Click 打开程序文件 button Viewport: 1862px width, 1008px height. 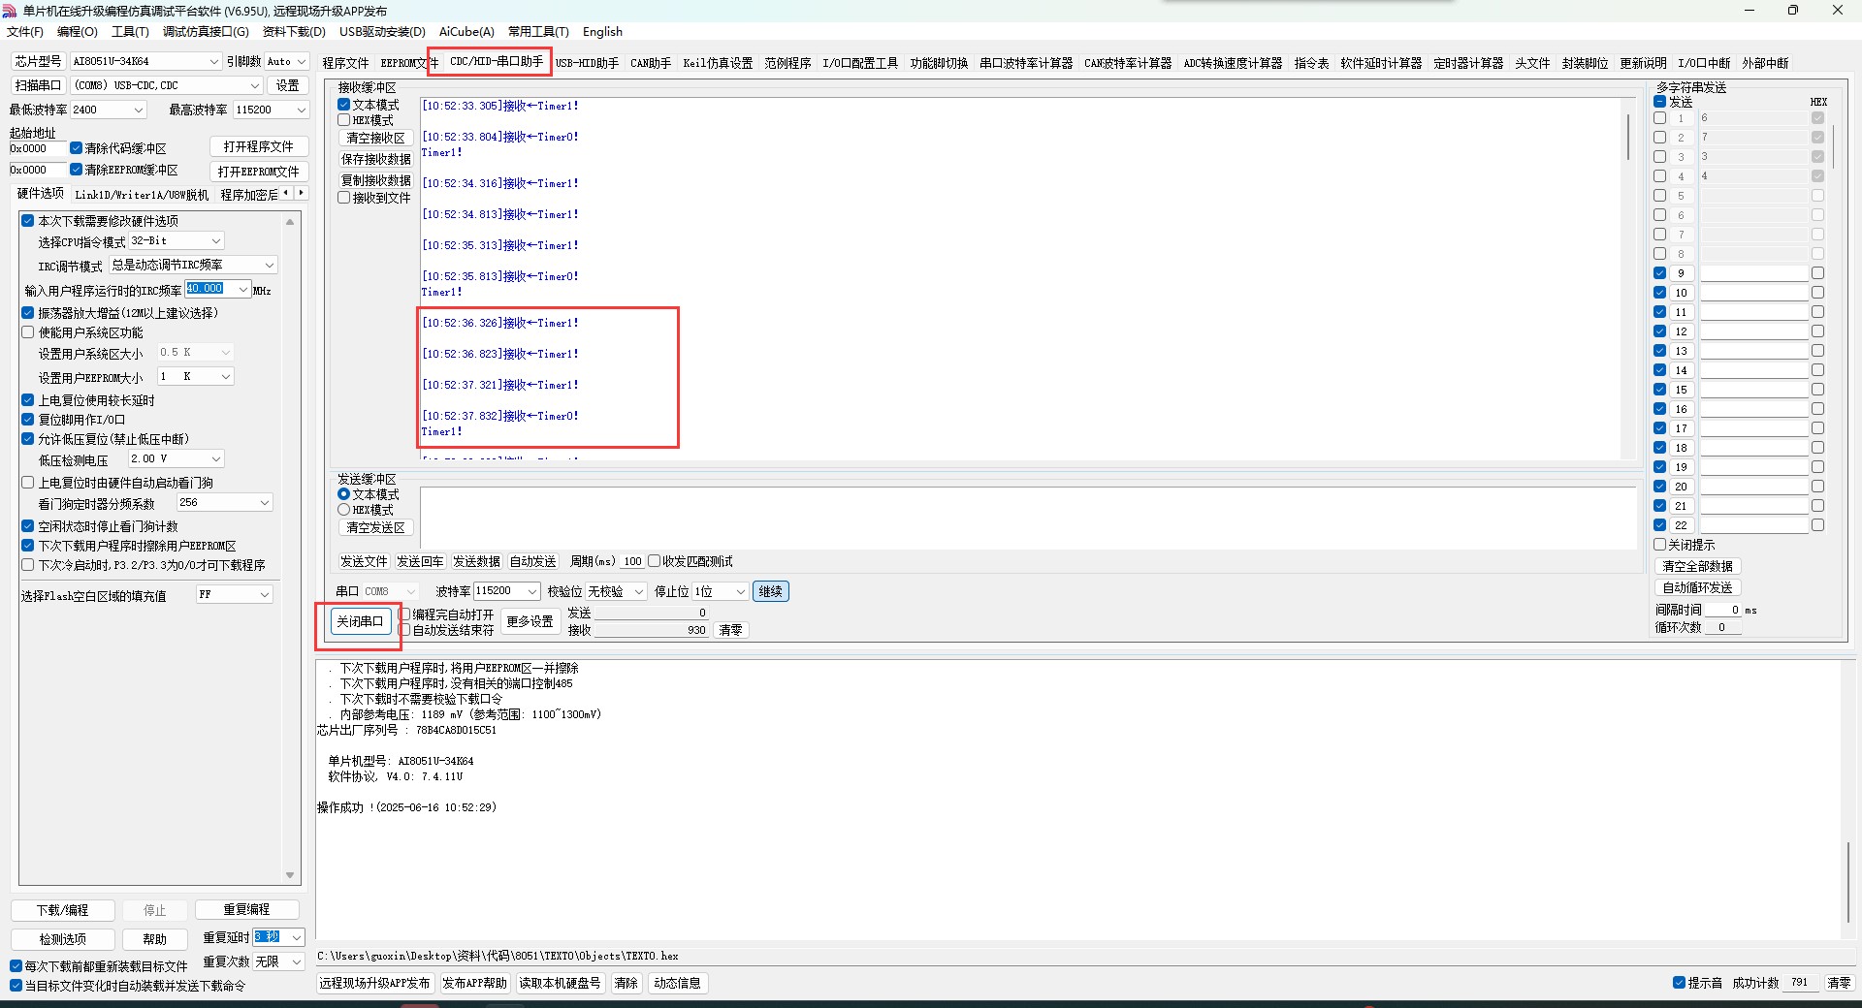tap(258, 146)
